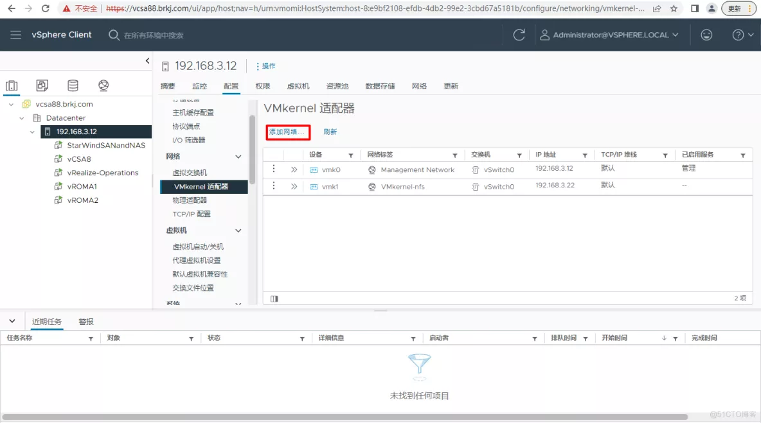Click the global search field
The height and width of the screenshot is (423, 761).
click(x=154, y=35)
